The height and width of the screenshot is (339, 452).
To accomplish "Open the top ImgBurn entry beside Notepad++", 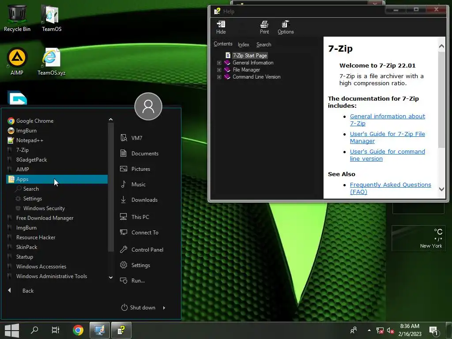I will pyautogui.click(x=57, y=131).
